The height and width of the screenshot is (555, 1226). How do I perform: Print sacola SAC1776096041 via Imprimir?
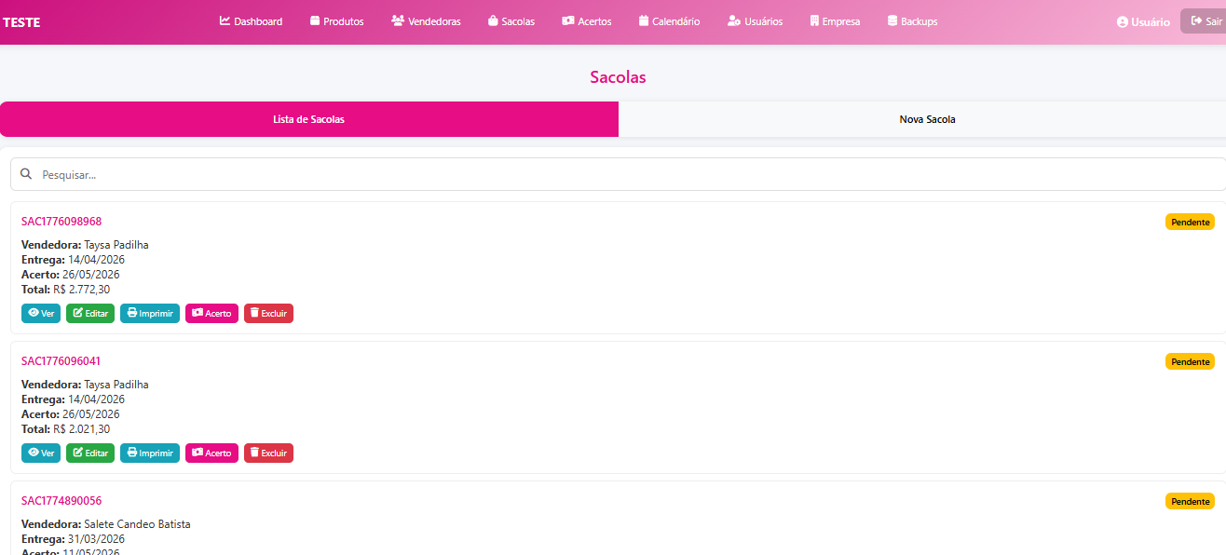[150, 453]
